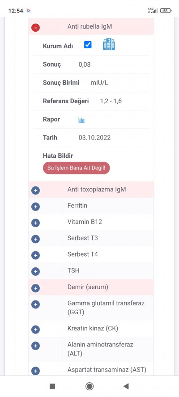
Task: Tap the Android back triangle
Action: click(126, 386)
